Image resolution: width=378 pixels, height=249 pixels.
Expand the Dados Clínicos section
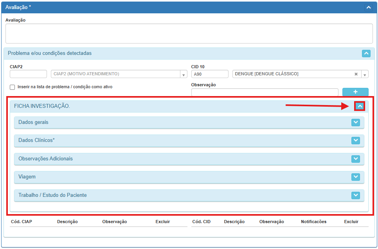[x=355, y=140]
